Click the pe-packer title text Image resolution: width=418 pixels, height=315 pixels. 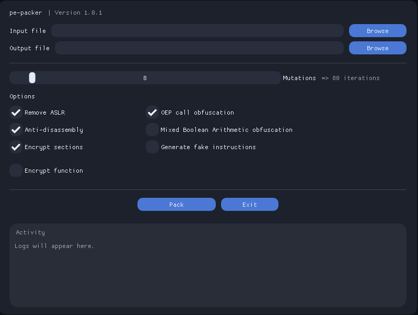point(26,13)
